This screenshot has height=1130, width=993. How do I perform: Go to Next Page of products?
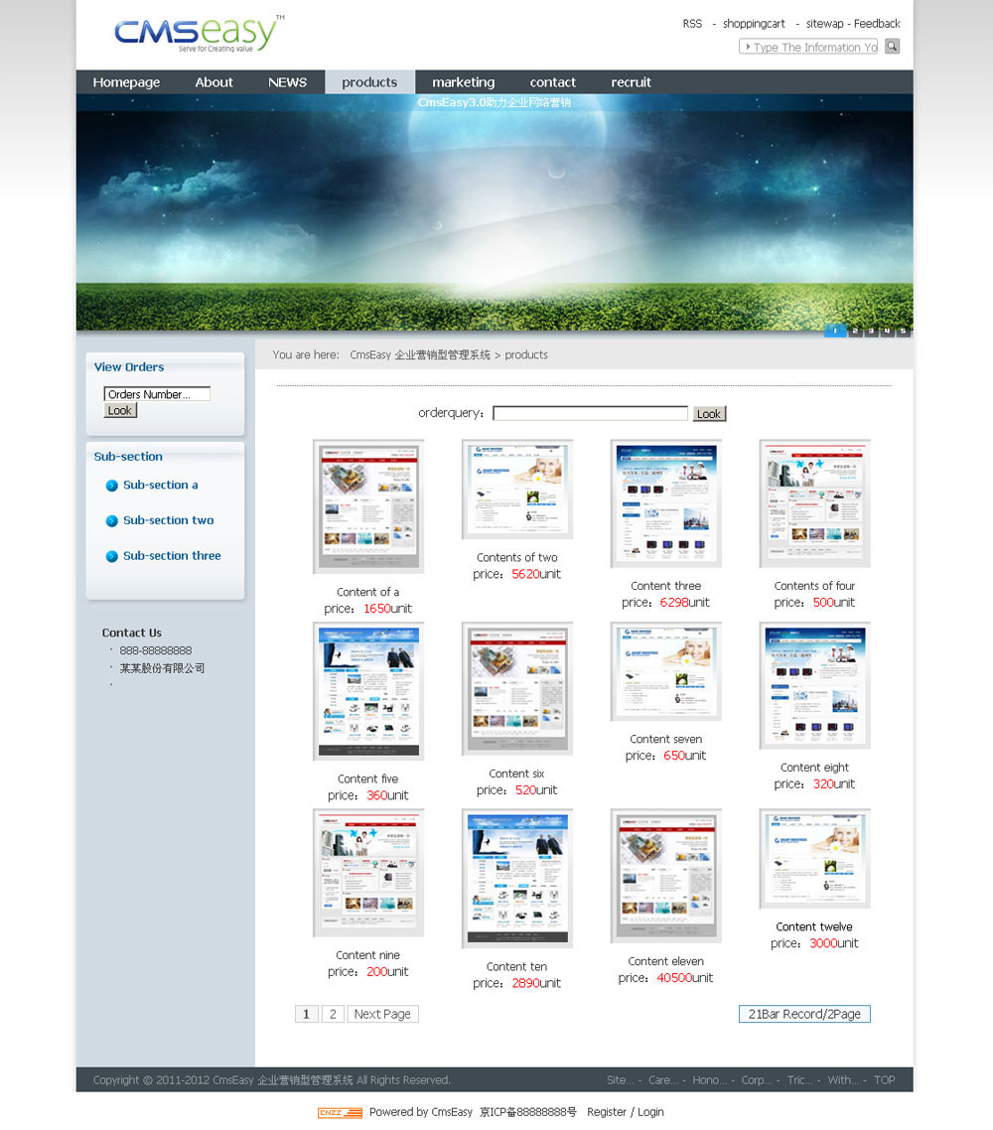(382, 1014)
